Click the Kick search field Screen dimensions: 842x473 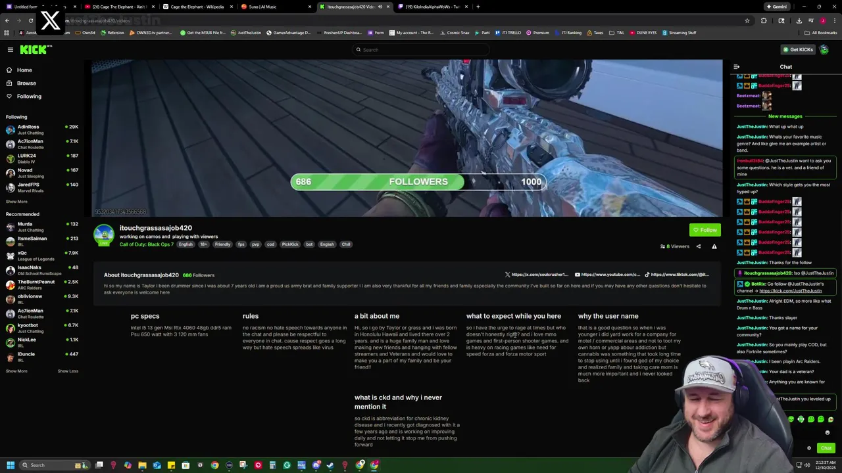click(x=421, y=50)
